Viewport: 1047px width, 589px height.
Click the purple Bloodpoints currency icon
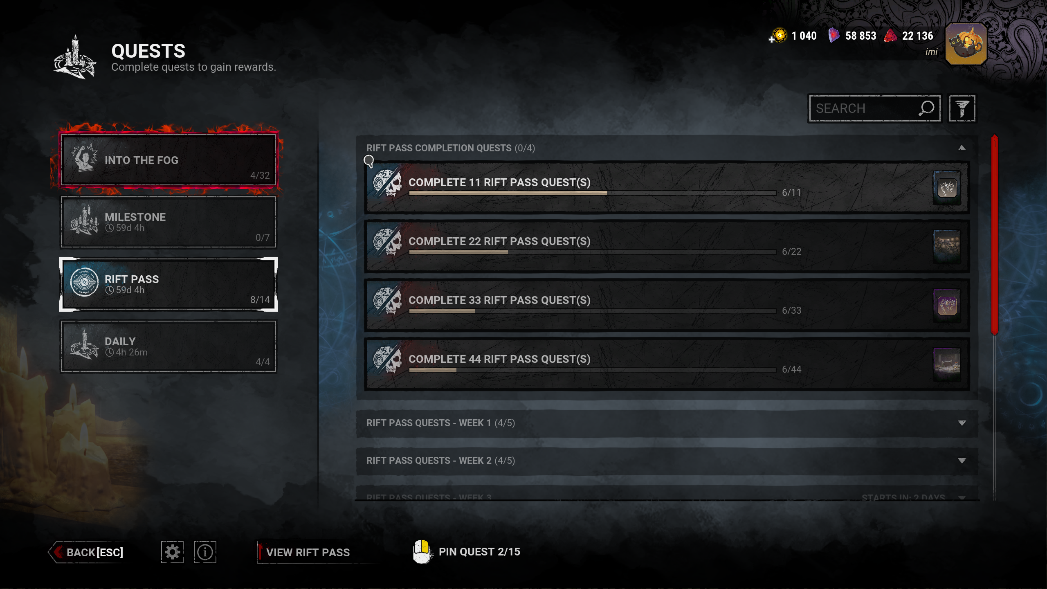coord(834,36)
